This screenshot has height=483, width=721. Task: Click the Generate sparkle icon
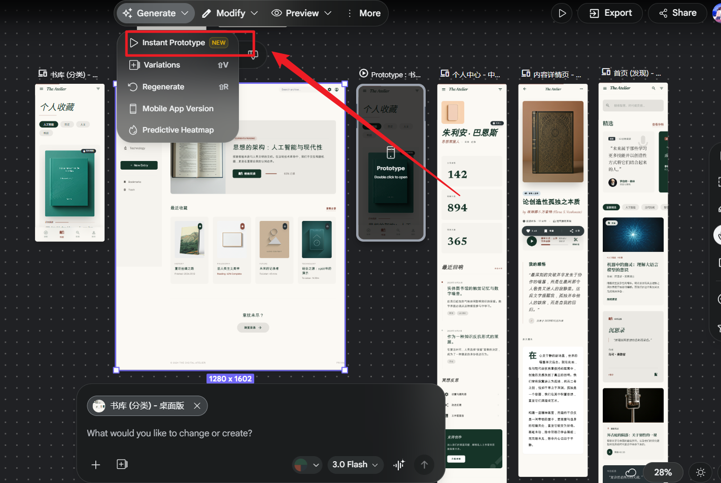(127, 13)
